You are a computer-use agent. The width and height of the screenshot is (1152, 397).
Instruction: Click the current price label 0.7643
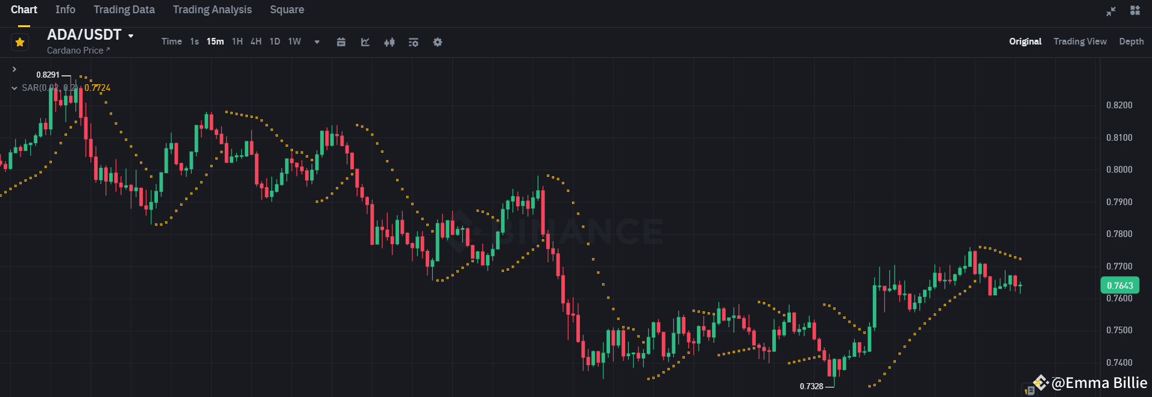pyautogui.click(x=1119, y=285)
